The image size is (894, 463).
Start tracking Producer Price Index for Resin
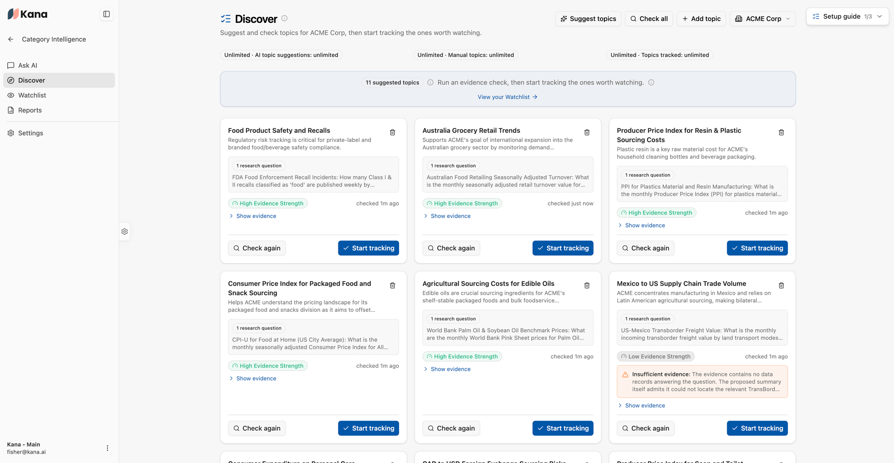click(757, 248)
